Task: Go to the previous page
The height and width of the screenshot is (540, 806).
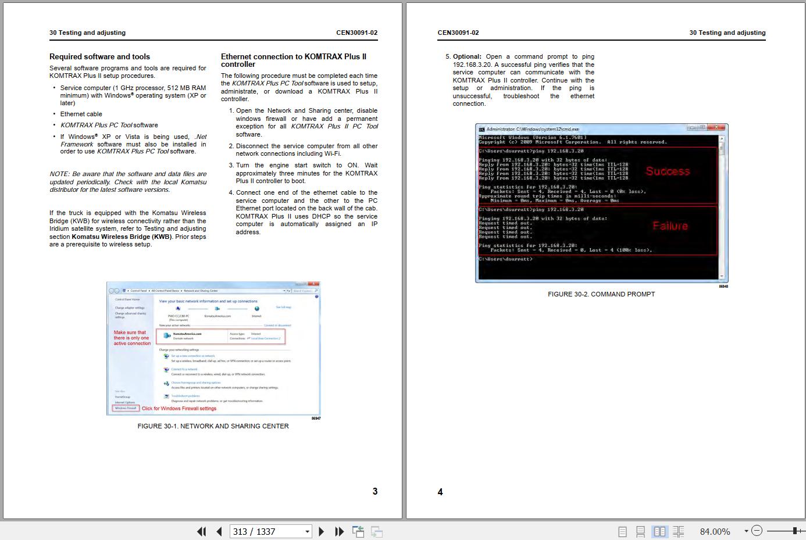Action: coord(219,531)
